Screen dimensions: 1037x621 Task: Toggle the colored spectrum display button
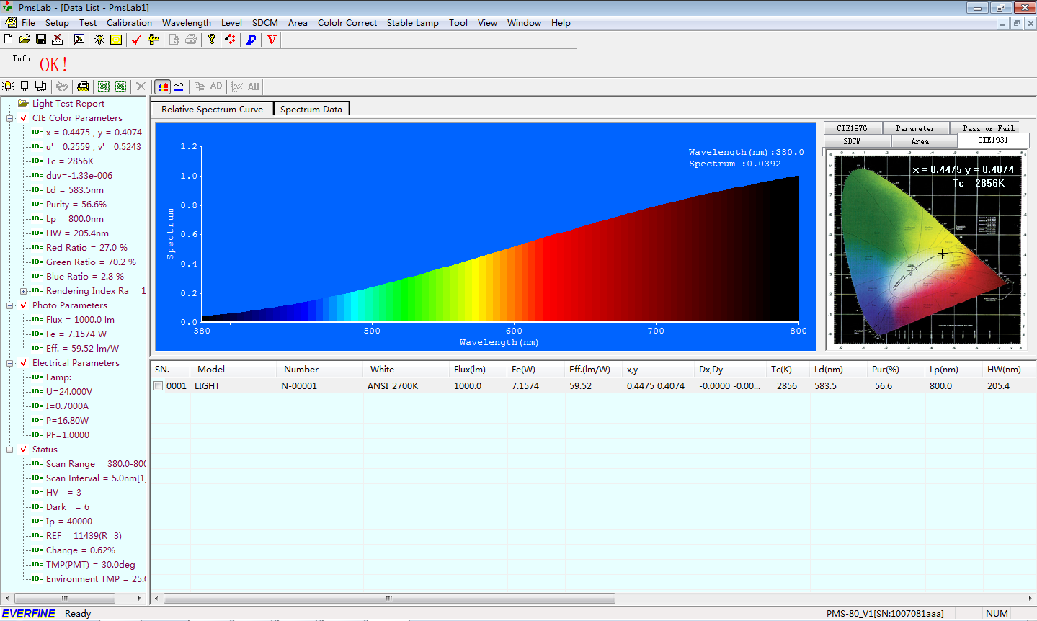pos(163,86)
